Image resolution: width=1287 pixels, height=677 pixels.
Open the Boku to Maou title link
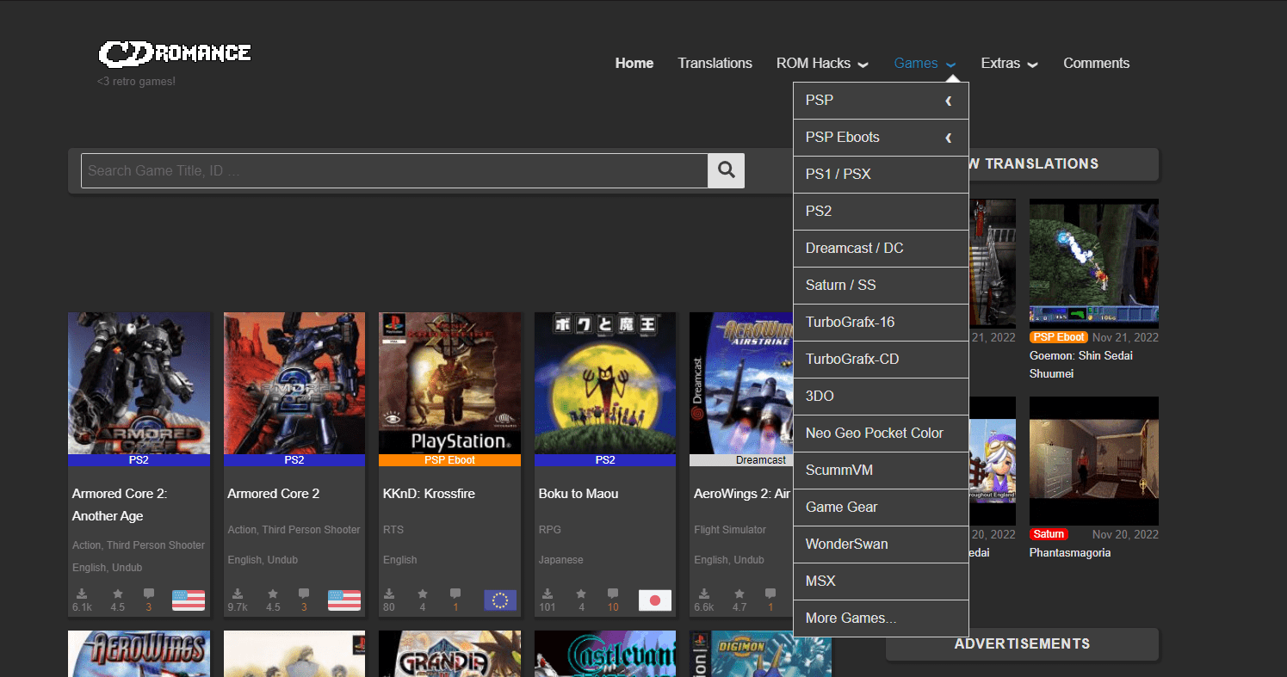click(x=579, y=494)
